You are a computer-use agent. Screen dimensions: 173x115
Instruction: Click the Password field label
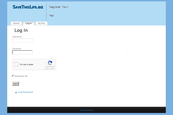tap(16, 49)
